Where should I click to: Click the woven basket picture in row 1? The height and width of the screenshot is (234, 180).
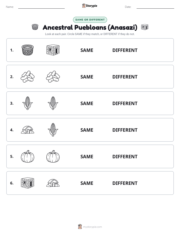coord(27,50)
